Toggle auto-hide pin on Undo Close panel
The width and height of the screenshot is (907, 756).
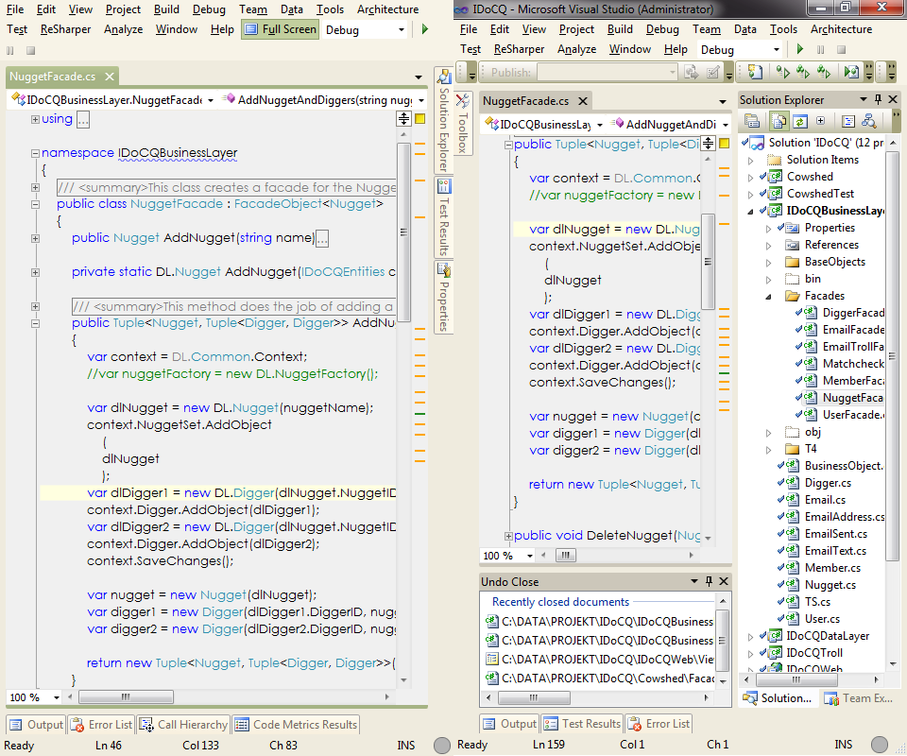[x=710, y=581]
